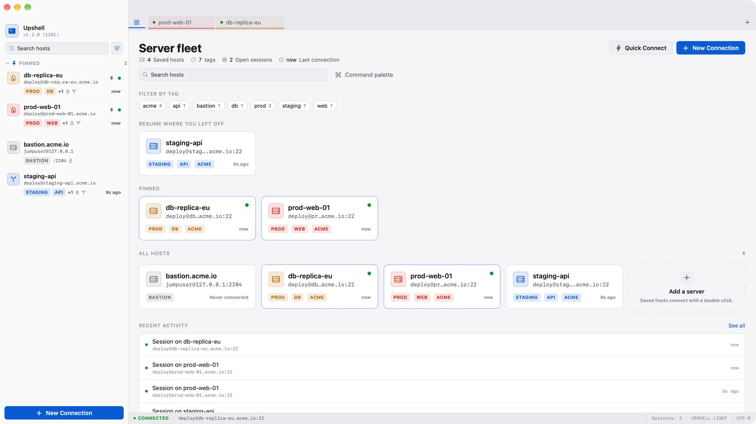Toggle the bastion tag filter
756x424 pixels.
pyautogui.click(x=208, y=106)
